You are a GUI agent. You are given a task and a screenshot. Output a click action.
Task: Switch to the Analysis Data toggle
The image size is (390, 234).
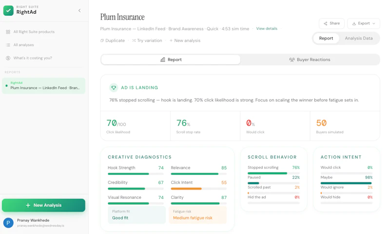click(359, 39)
